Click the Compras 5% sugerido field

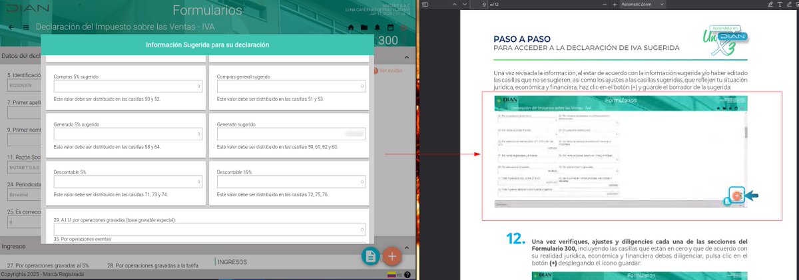[127, 86]
